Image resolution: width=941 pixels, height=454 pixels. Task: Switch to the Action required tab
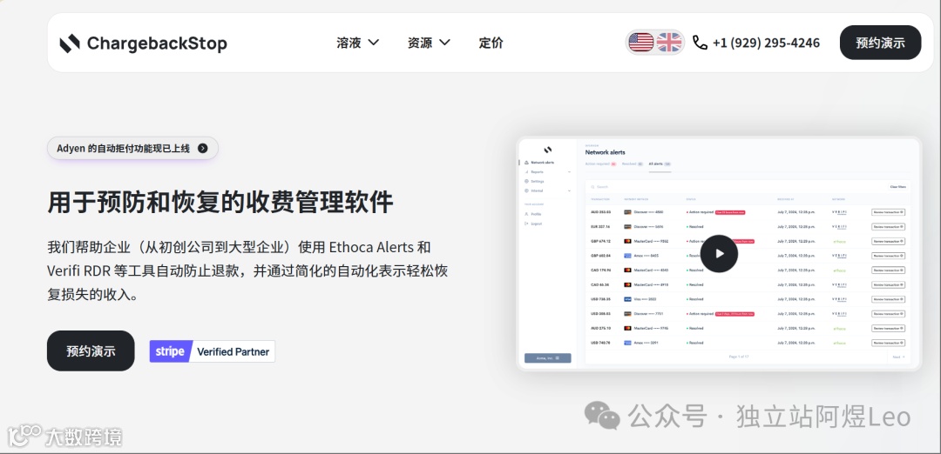click(x=600, y=164)
